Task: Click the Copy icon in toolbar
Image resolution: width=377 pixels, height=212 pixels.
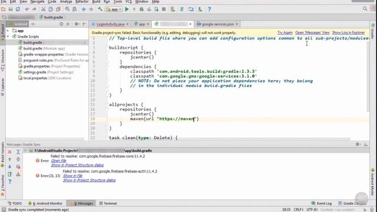Action: (x=51, y=9)
